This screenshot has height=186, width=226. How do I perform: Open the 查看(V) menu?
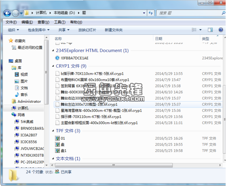click(x=44, y=22)
